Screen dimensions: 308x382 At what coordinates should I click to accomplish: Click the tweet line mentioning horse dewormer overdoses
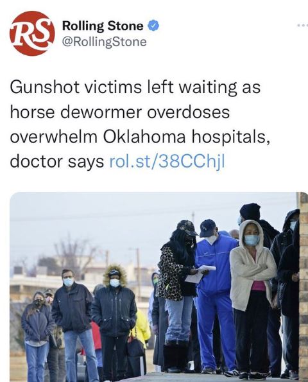tap(120, 112)
